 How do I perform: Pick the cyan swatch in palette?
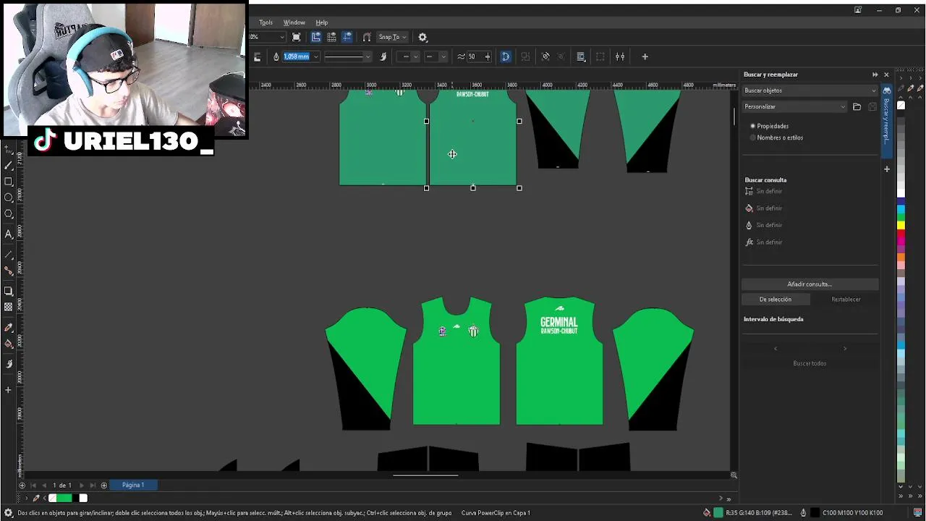(901, 208)
